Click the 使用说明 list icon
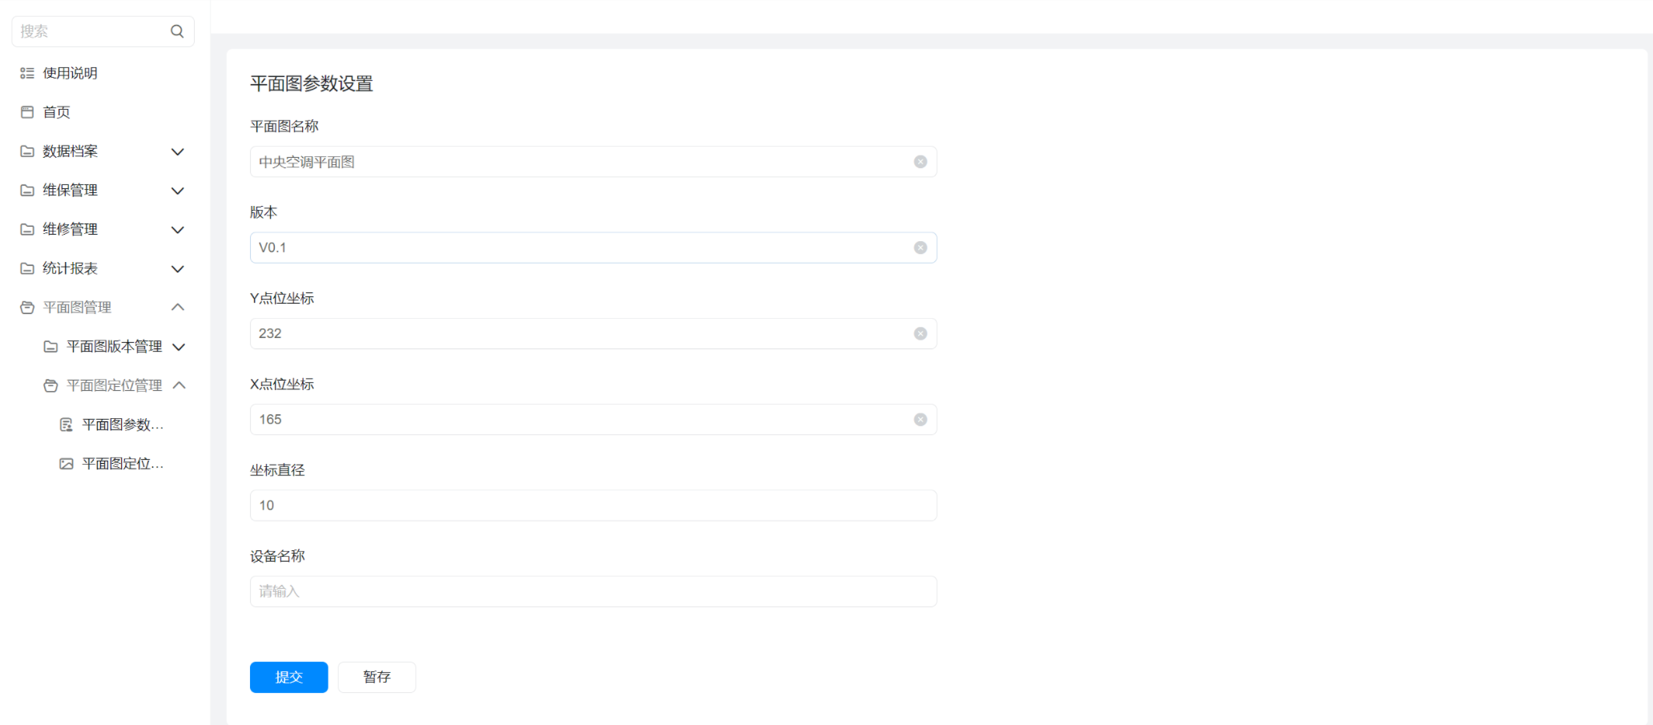This screenshot has width=1653, height=725. click(x=27, y=73)
